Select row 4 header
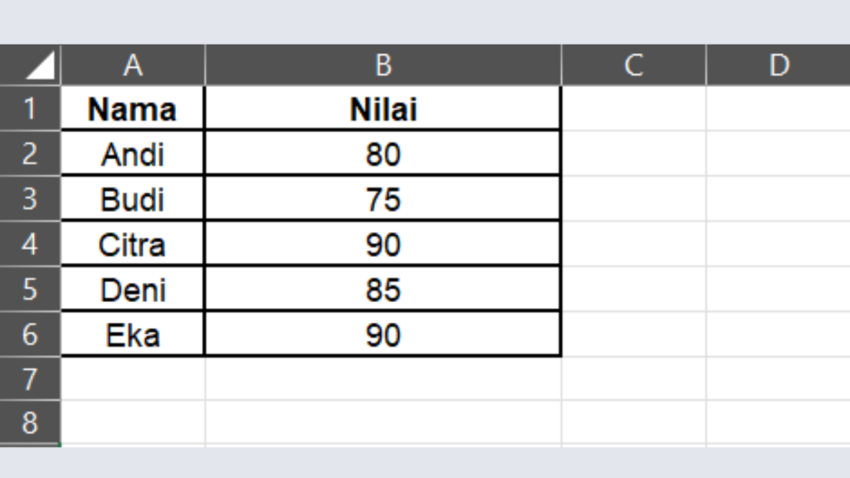 coord(30,244)
